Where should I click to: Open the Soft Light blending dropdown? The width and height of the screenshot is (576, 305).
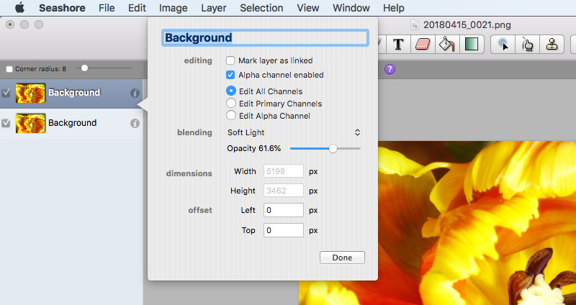(294, 132)
